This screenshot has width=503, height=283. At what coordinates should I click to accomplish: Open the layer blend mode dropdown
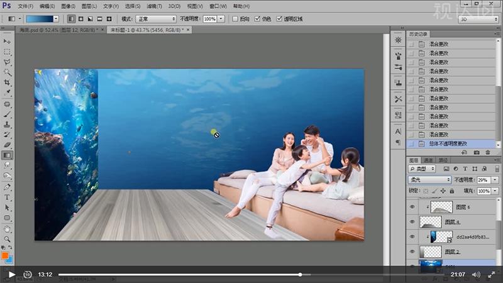coord(430,180)
